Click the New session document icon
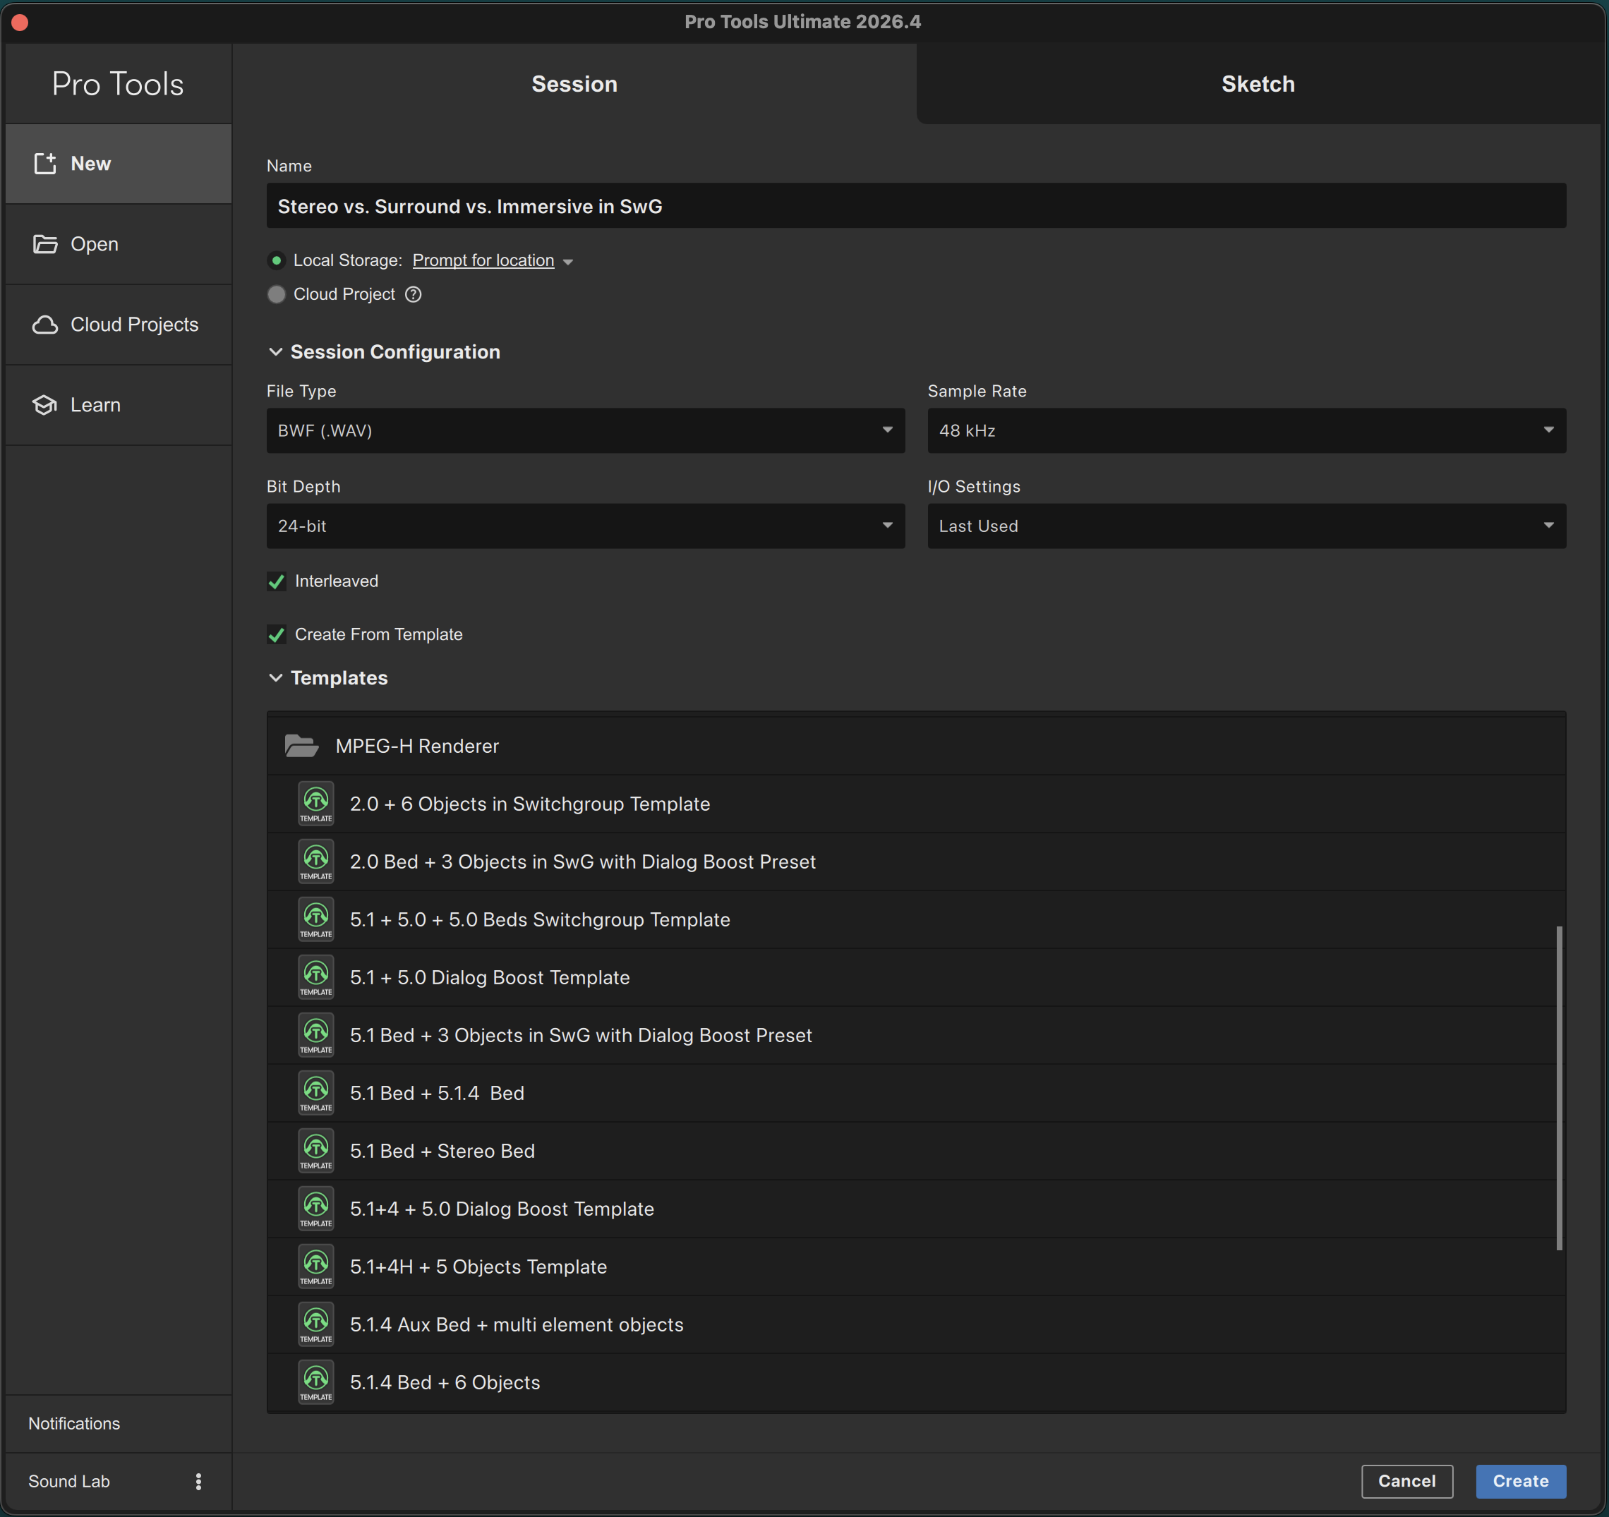Image resolution: width=1609 pixels, height=1517 pixels. 45,164
